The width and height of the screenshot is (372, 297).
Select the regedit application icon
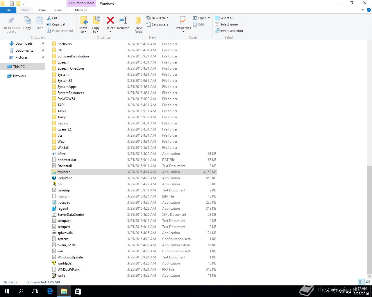tap(54, 209)
